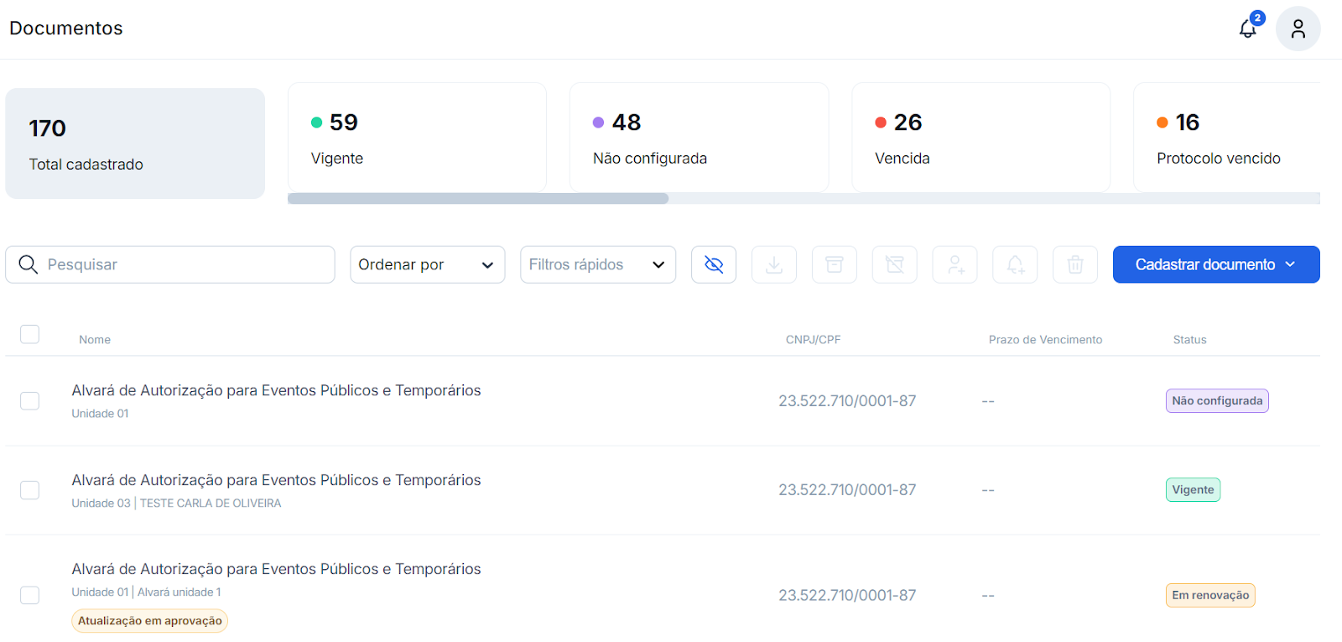This screenshot has width=1342, height=642.
Task: Select the 59 Vigente card
Action: click(x=417, y=138)
